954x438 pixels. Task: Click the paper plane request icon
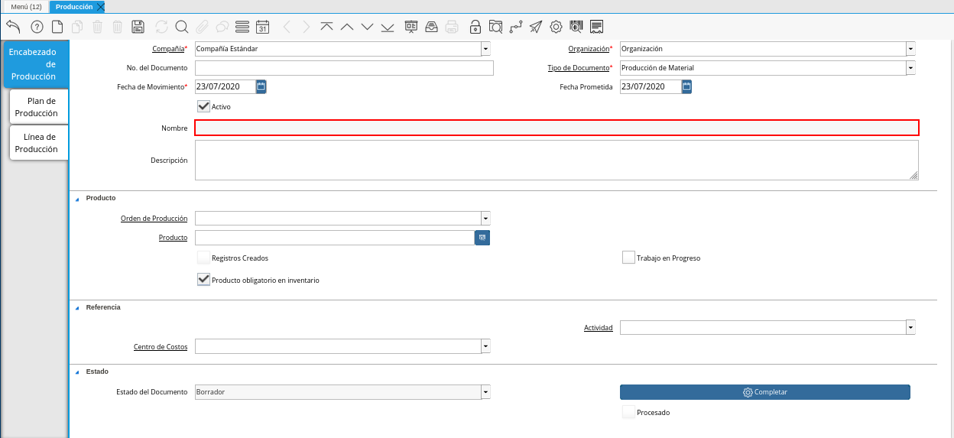[x=536, y=27]
